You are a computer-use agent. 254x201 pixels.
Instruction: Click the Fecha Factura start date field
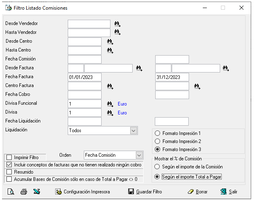point(85,77)
